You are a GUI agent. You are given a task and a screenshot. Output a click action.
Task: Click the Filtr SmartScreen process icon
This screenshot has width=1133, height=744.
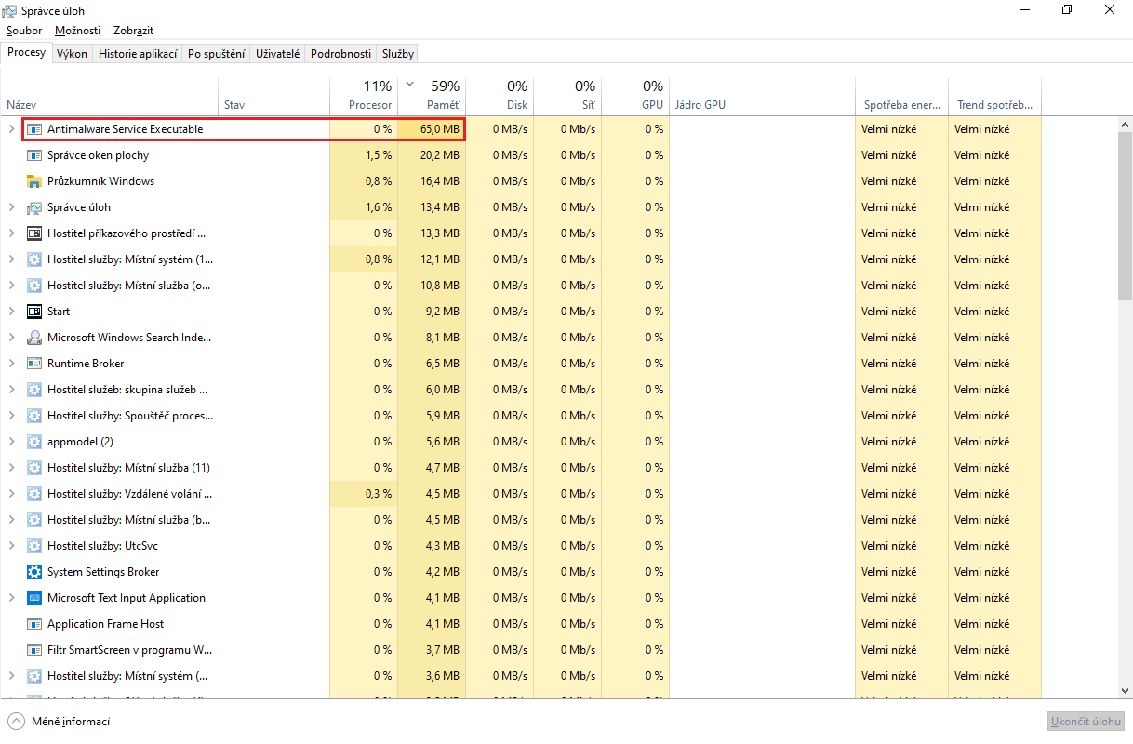tap(34, 650)
